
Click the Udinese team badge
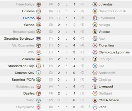pyautogui.click(x=38, y=11)
